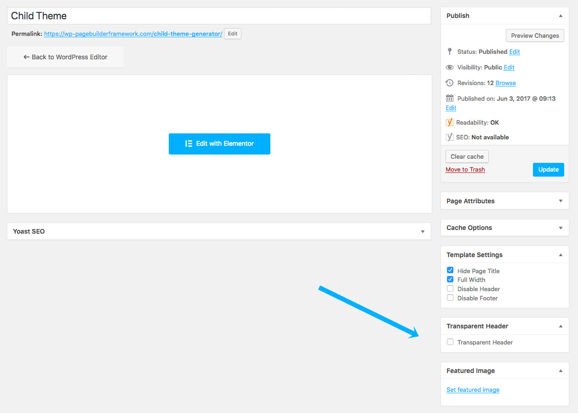Click the Clear cache button
The width and height of the screenshot is (578, 413).
pos(467,156)
